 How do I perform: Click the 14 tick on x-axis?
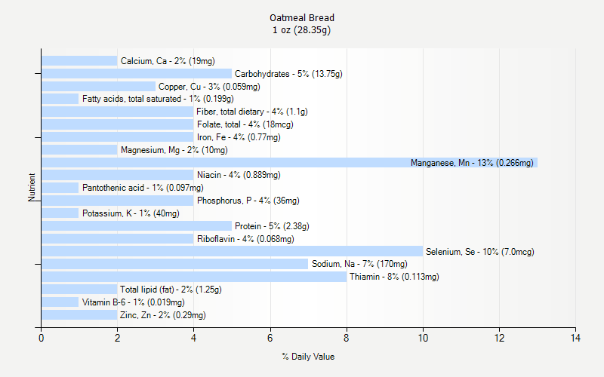click(575, 339)
